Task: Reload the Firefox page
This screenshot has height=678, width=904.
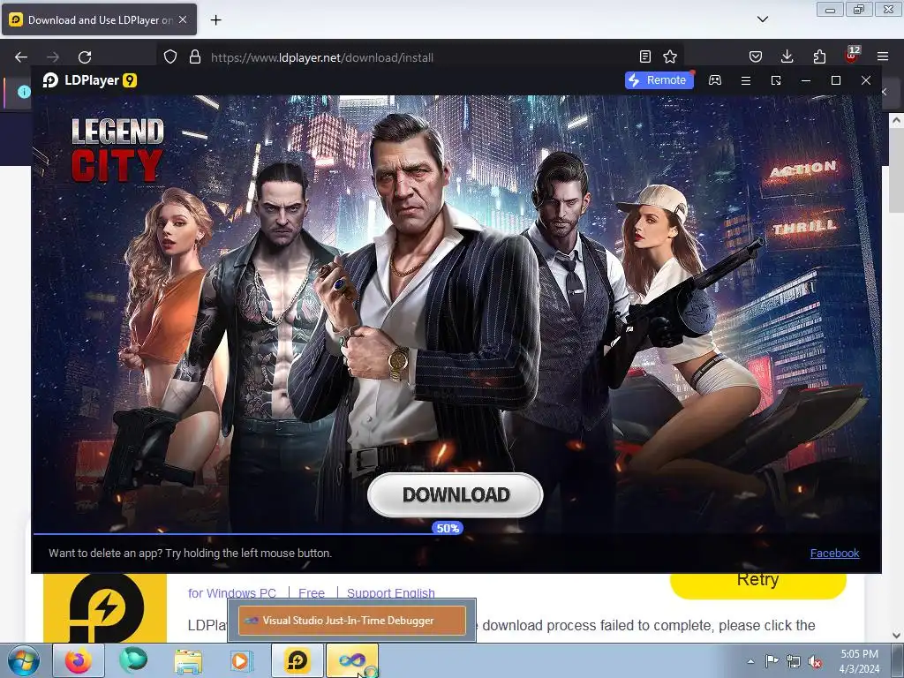Action: pos(85,57)
